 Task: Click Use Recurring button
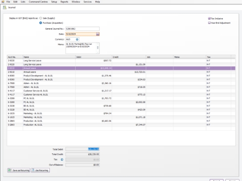(x=40, y=170)
